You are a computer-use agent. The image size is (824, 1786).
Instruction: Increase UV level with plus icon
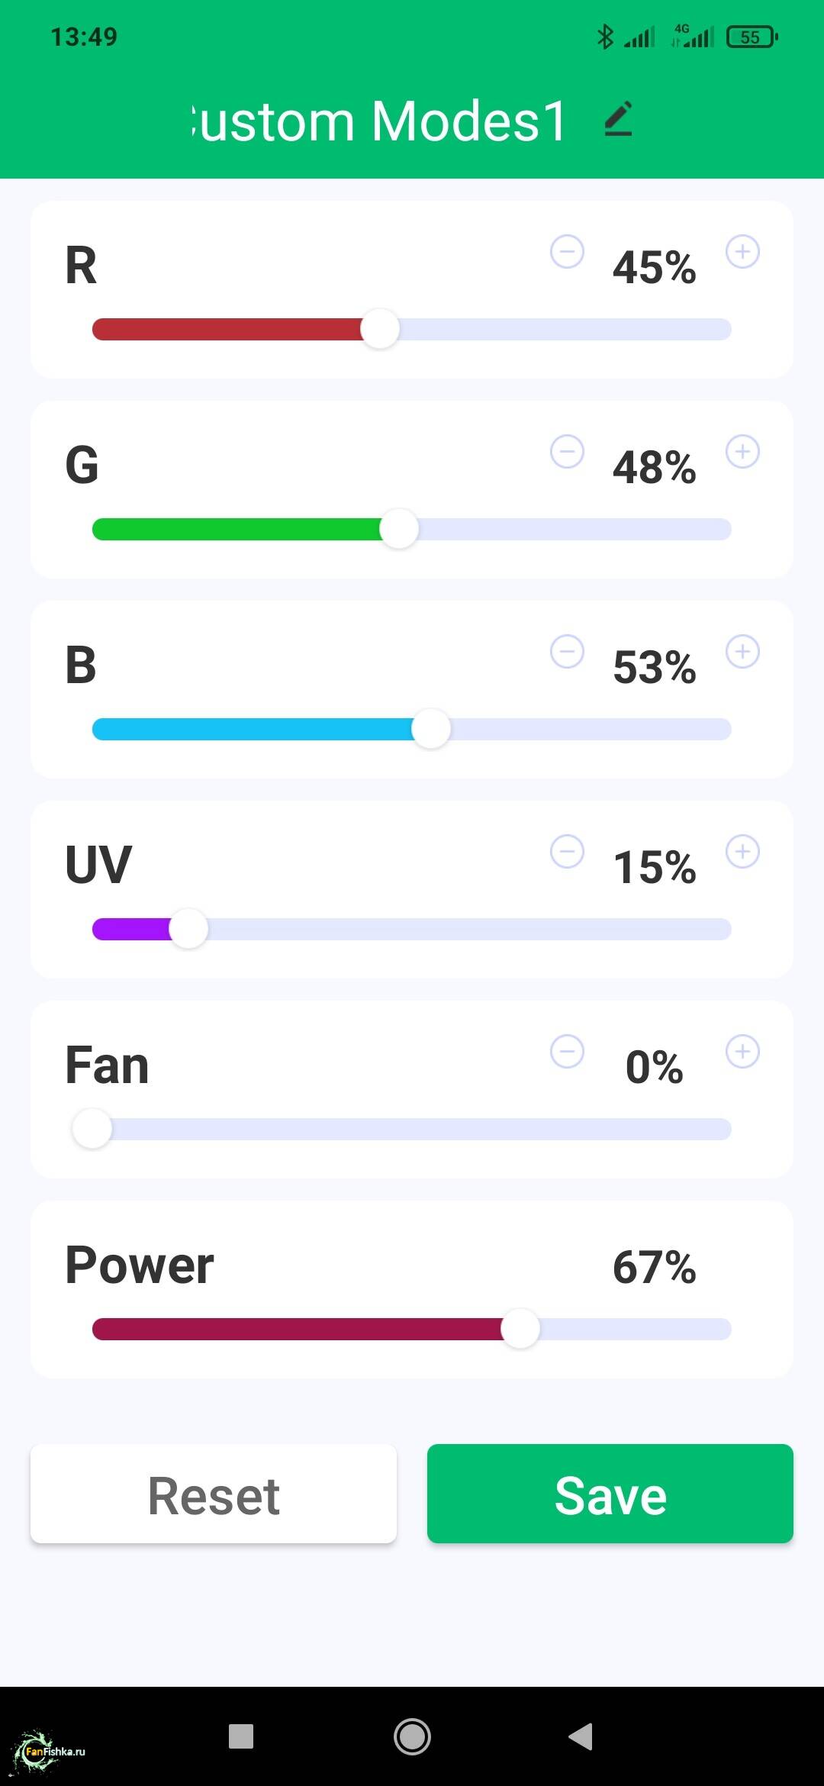point(742,852)
